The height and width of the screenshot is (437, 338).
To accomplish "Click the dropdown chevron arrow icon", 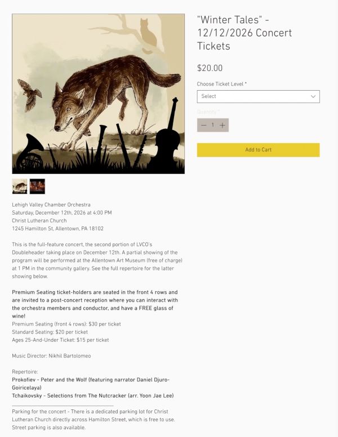I will 313,96.
